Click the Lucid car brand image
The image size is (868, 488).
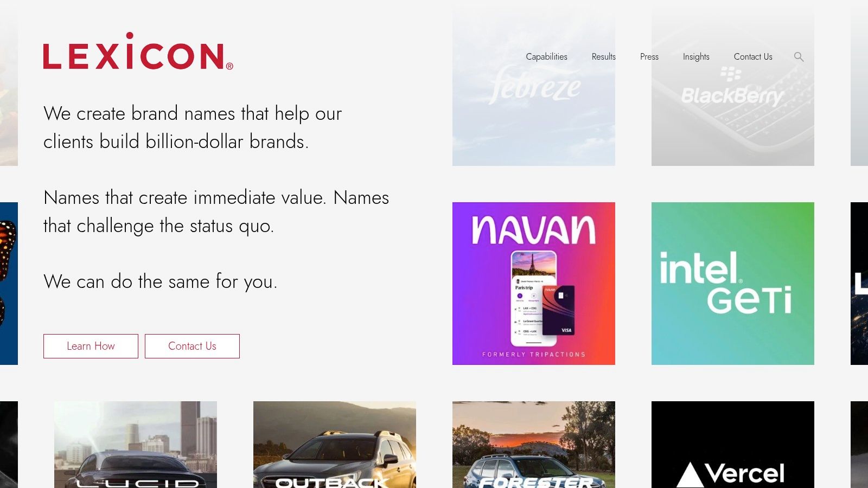pyautogui.click(x=135, y=445)
